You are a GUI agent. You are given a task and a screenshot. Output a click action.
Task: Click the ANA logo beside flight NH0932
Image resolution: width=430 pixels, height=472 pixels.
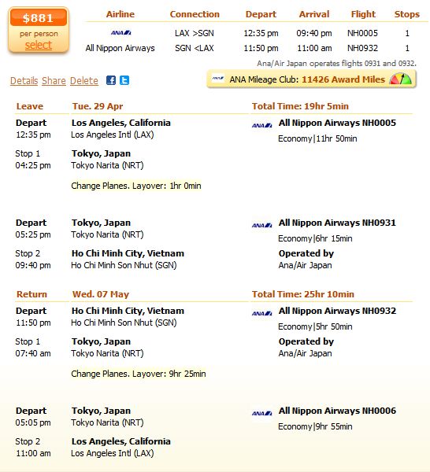pyautogui.click(x=261, y=313)
